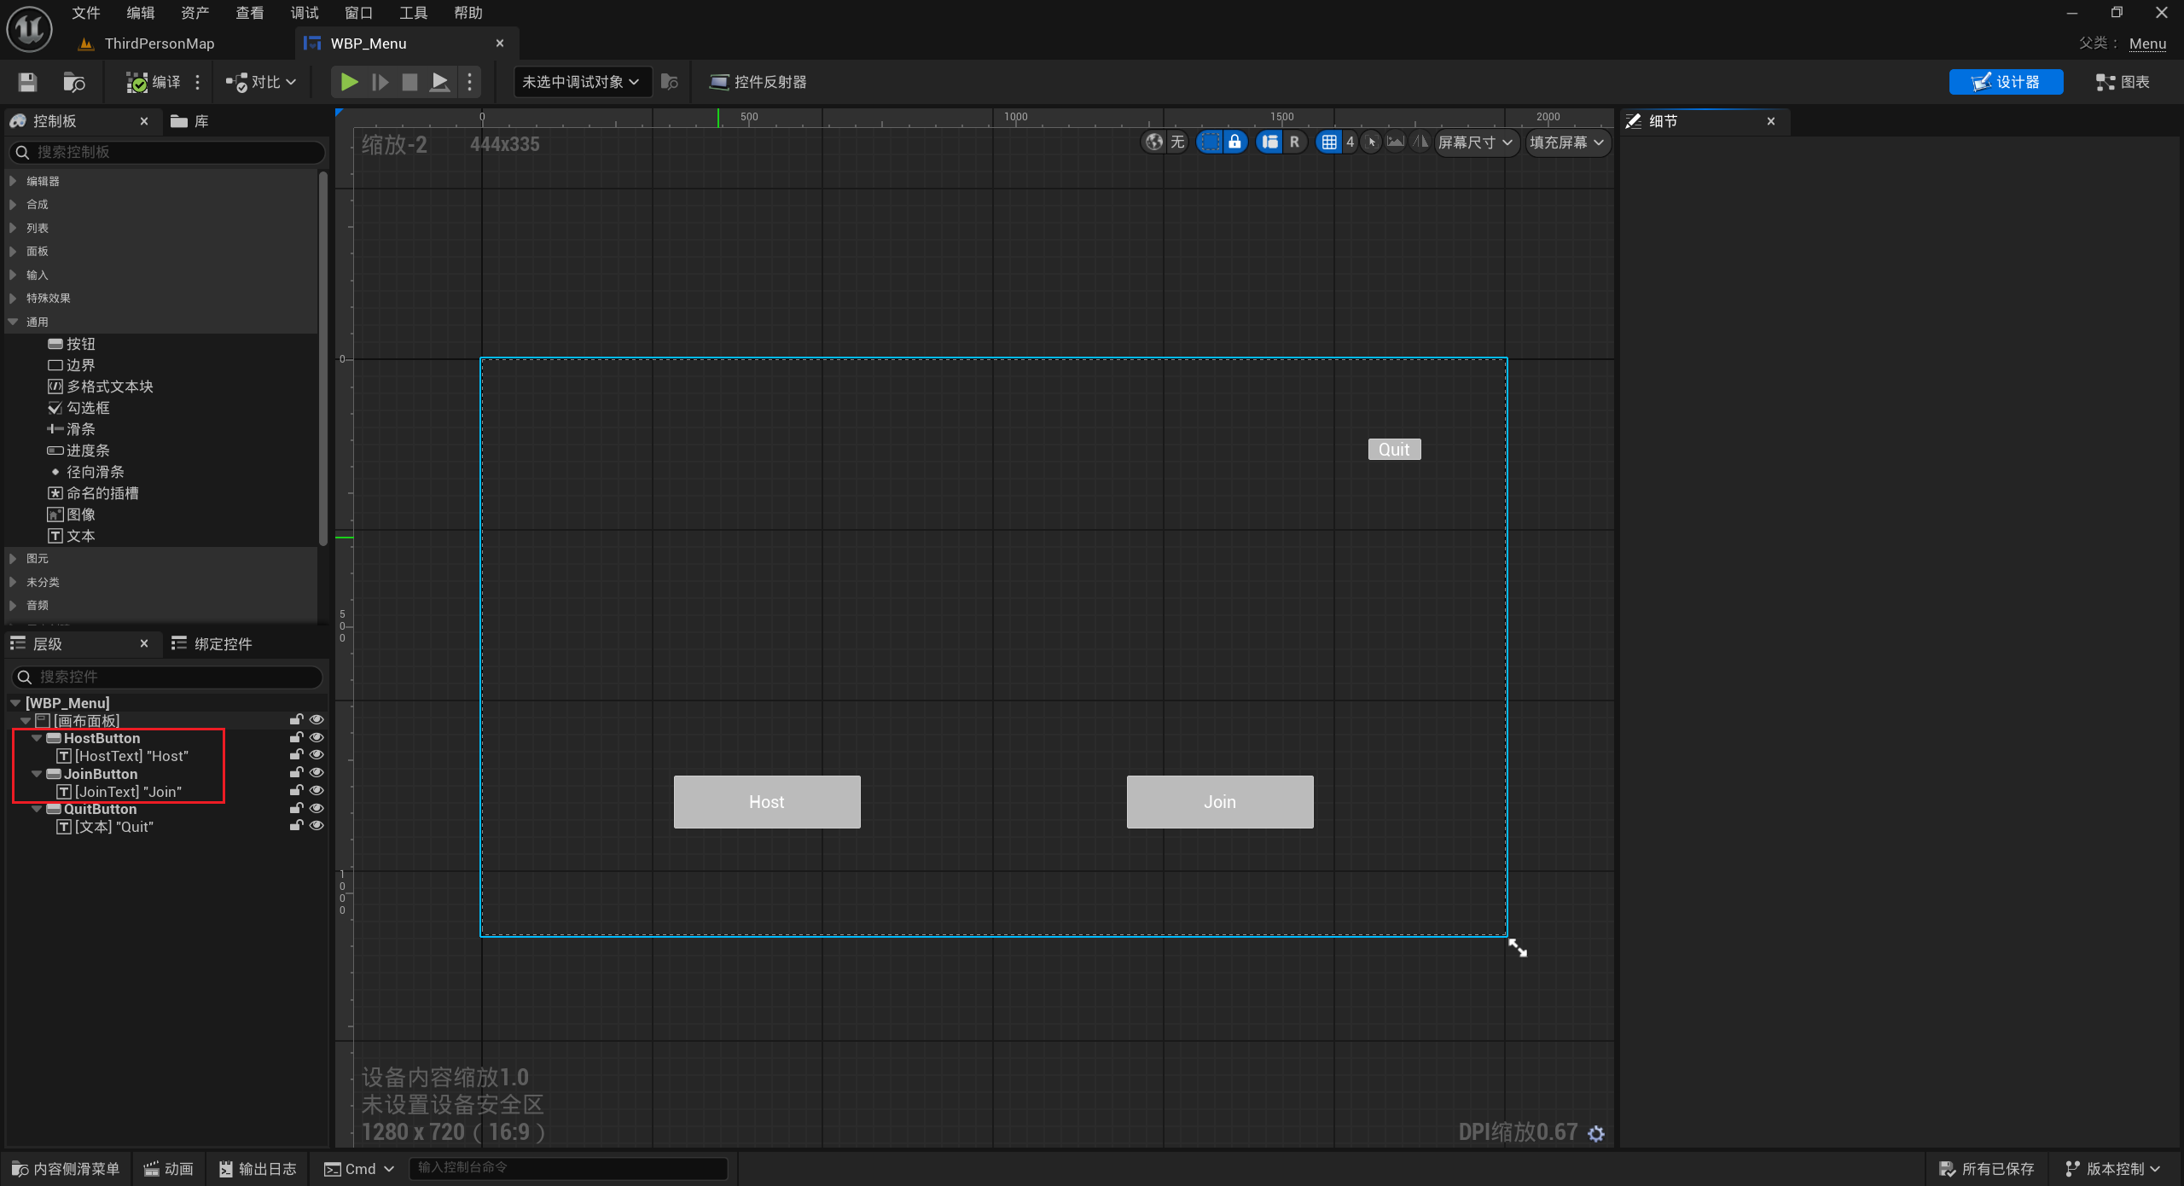Expand the 编辑器 palette category
The height and width of the screenshot is (1186, 2184).
pos(13,181)
